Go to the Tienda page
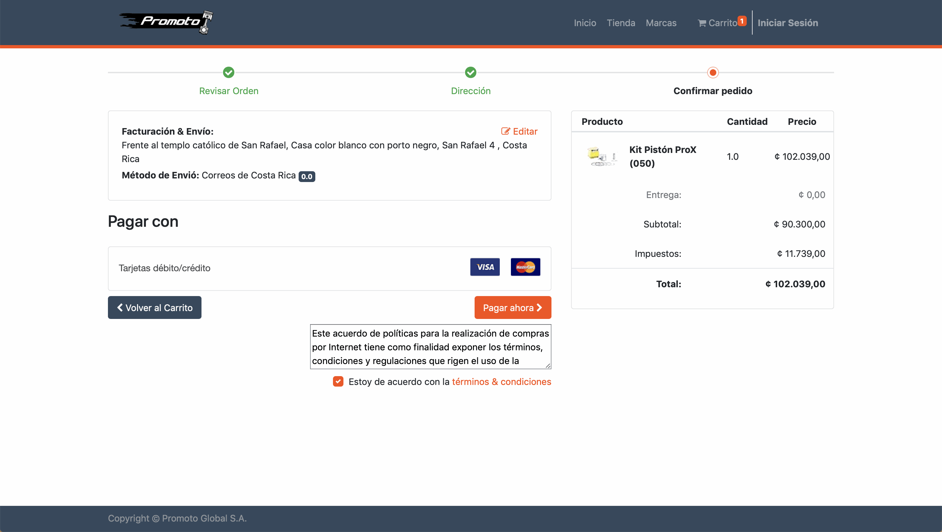Screen dimensions: 942x532 click(620, 23)
